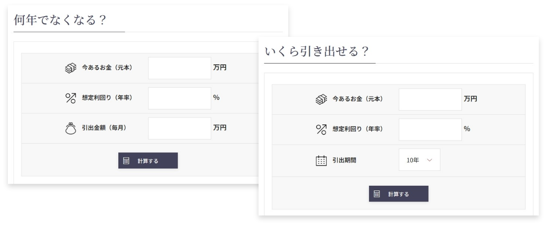
Task: Focus the 今あるお金（元本） field under 何年でなくなる？
Action: (x=180, y=68)
